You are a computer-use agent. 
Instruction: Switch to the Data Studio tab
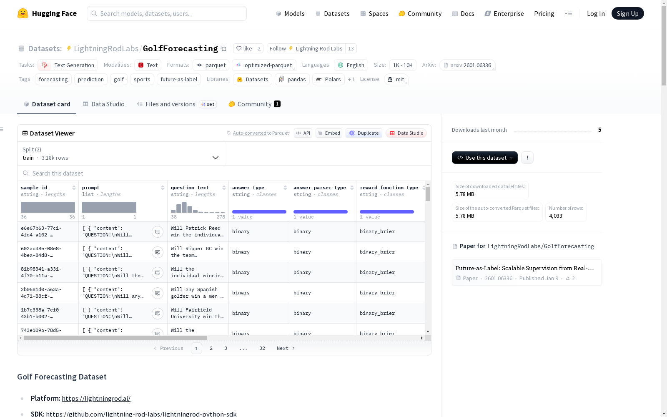(x=103, y=104)
